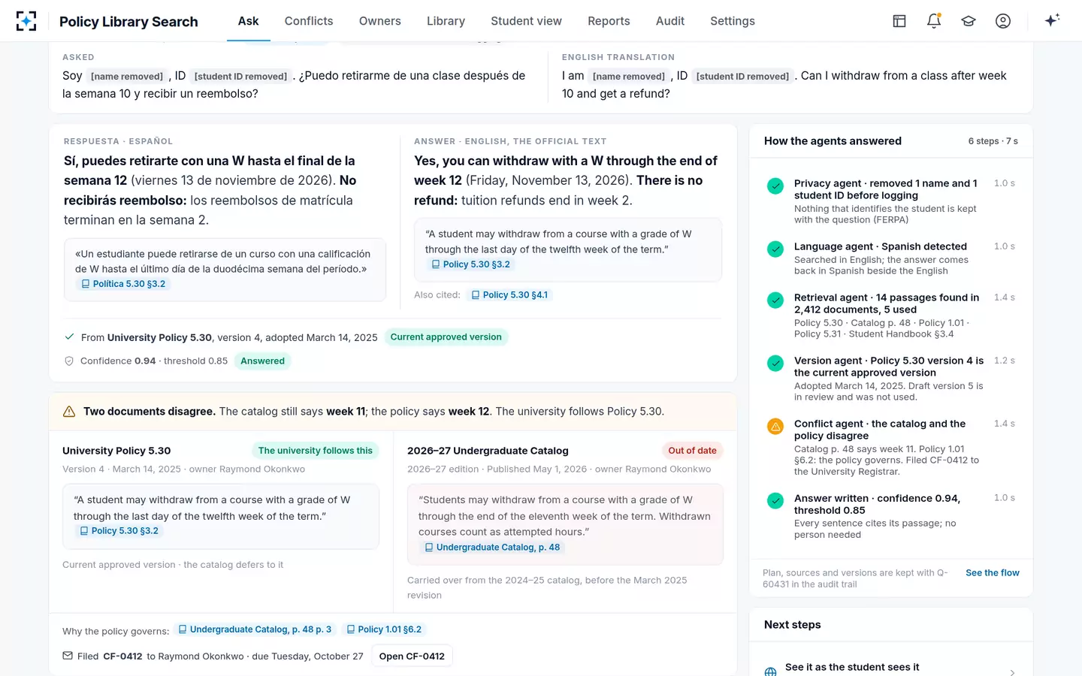Click the orange Conflict agent warning icon
Image resolution: width=1082 pixels, height=676 pixels.
pos(775,427)
